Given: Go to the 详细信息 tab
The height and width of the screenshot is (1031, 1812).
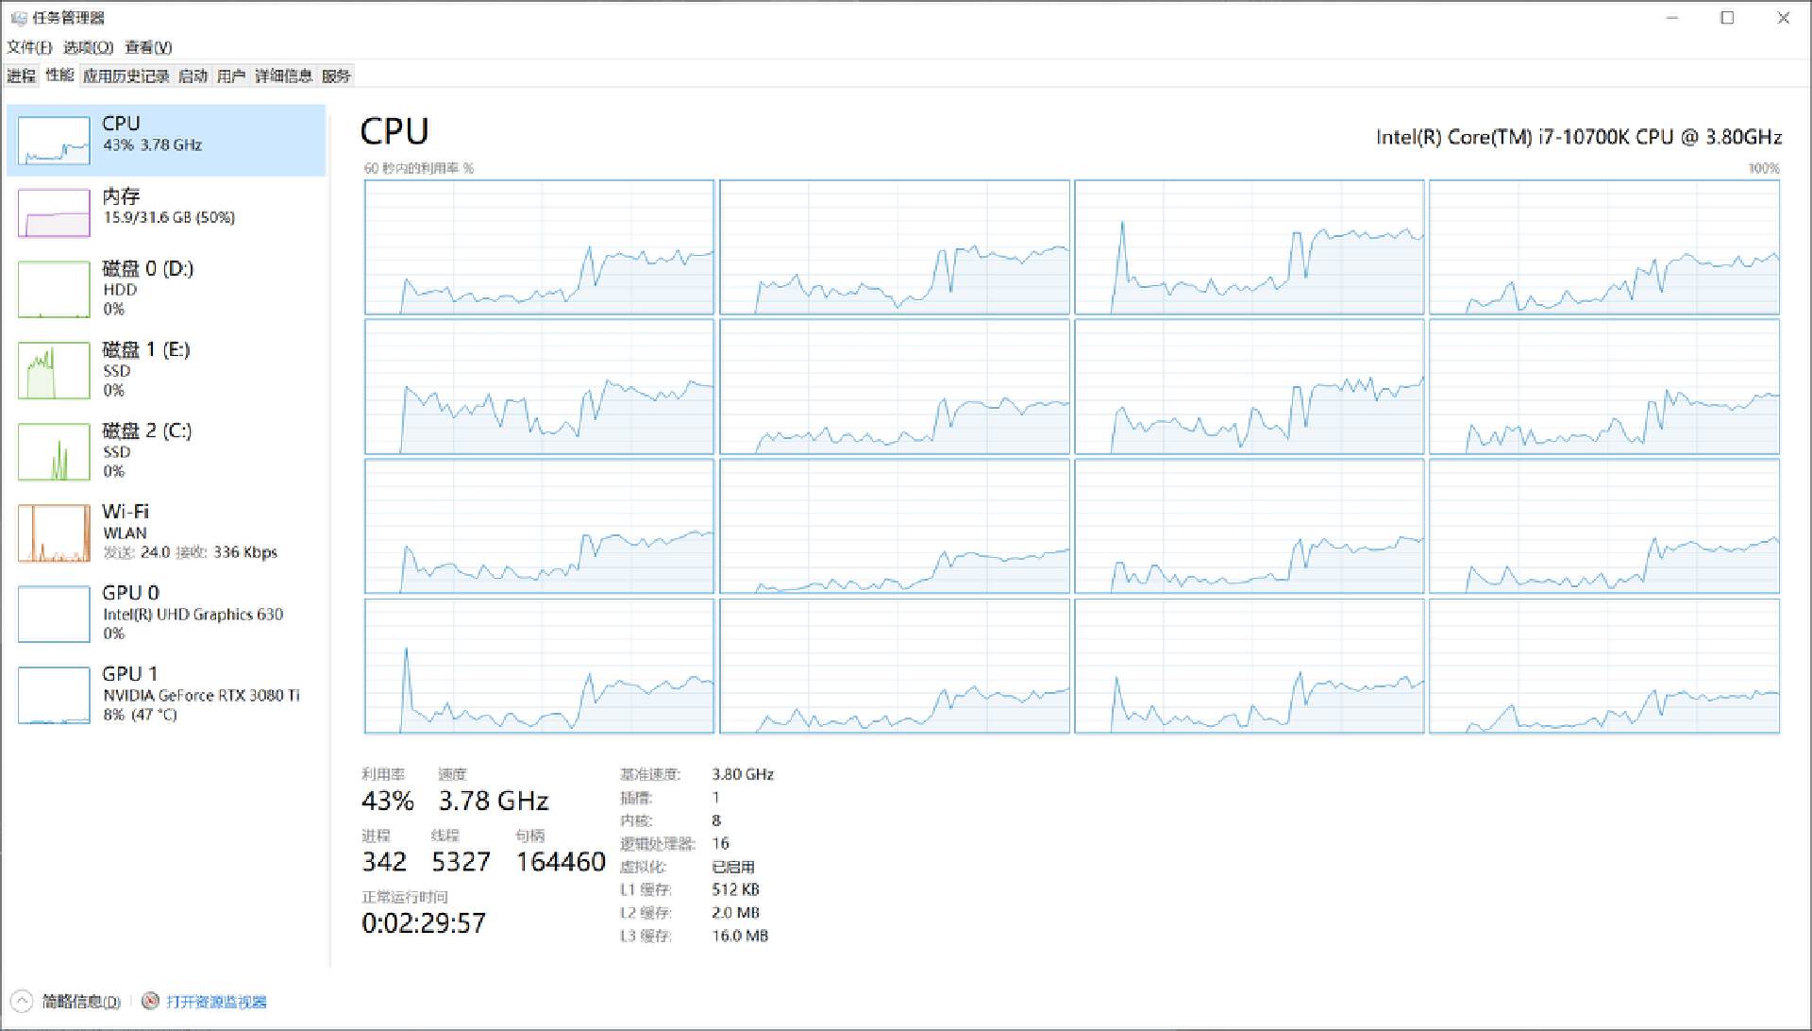Looking at the screenshot, I should [283, 76].
